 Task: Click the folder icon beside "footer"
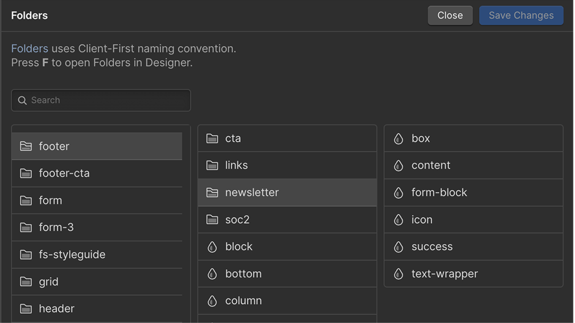click(x=26, y=146)
